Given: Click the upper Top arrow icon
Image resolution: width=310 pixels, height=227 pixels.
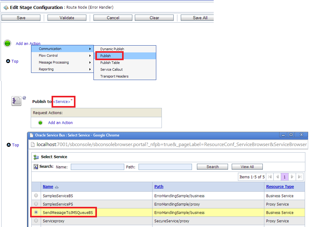Looking at the screenshot, I should (x=8, y=61).
